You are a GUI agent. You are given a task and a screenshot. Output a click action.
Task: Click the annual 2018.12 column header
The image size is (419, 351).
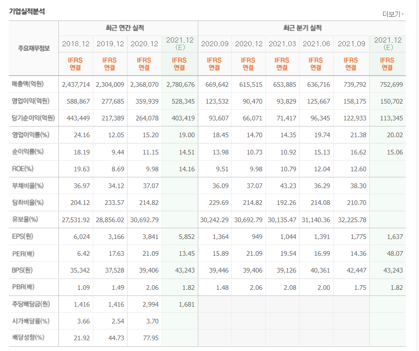76,43
